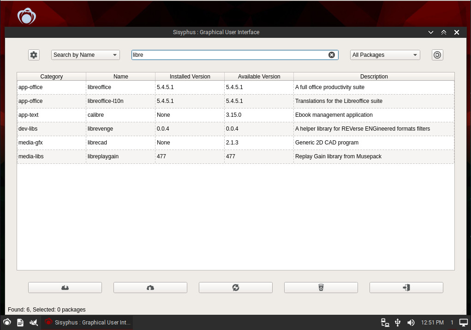The width and height of the screenshot is (471, 330).
Task: Click the Sisyphus taskbar window entry
Action: click(88, 323)
